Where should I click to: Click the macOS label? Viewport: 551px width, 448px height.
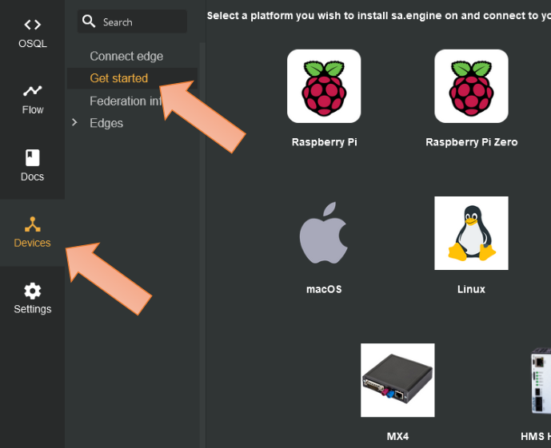point(324,289)
